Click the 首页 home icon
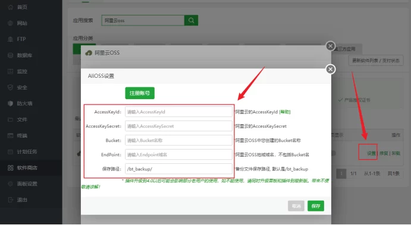 coord(10,7)
